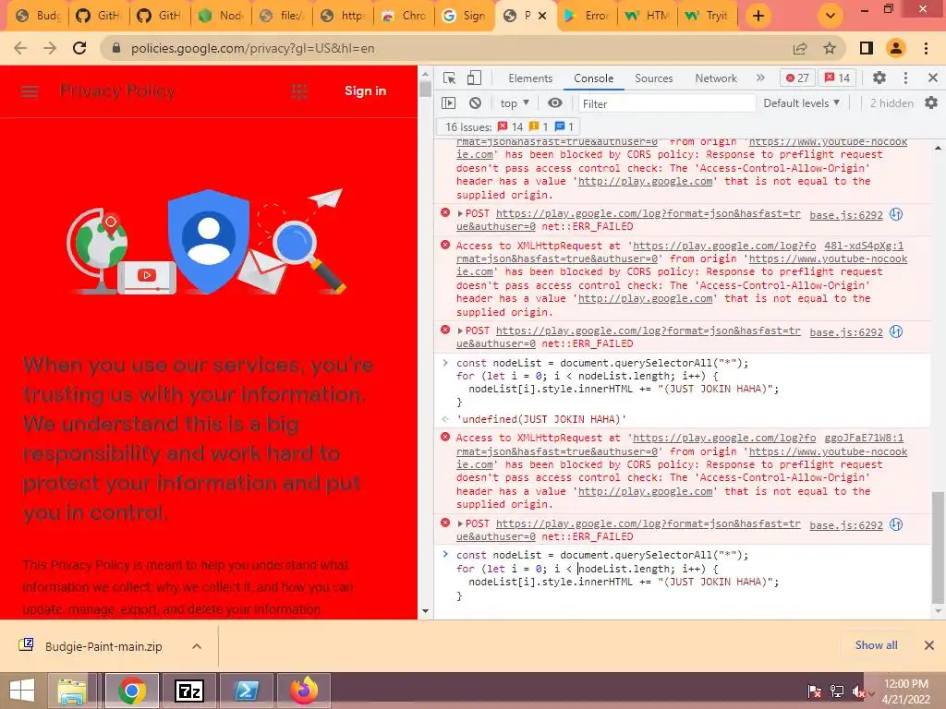The height and width of the screenshot is (709, 946).
Task: Click the share page icon in address bar
Action: click(800, 48)
